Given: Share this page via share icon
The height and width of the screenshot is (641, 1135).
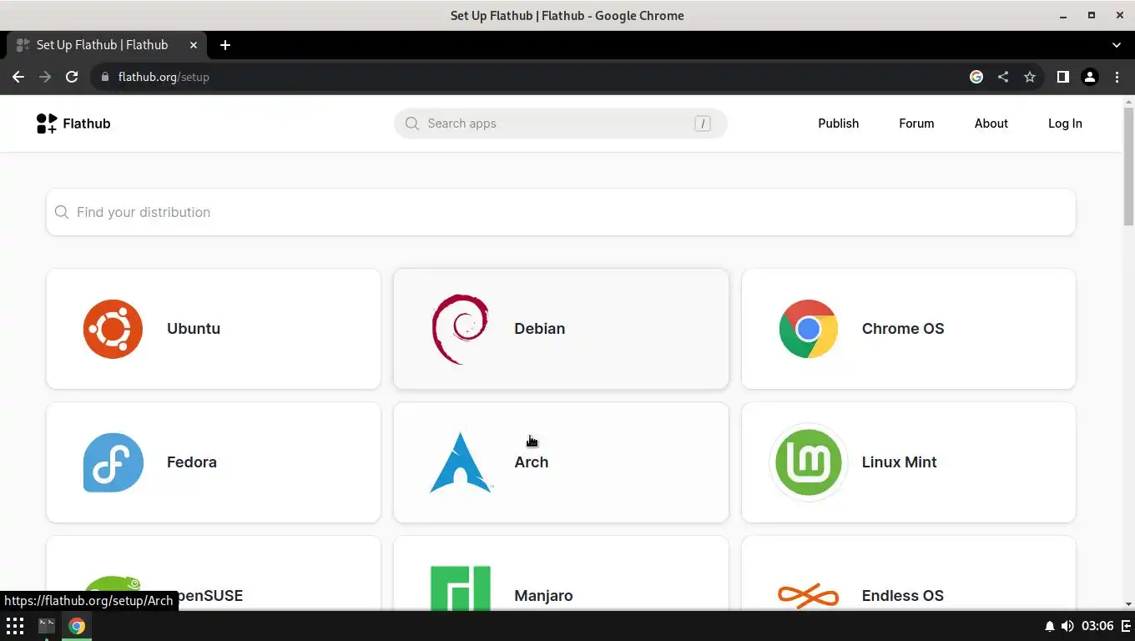Looking at the screenshot, I should (1003, 77).
